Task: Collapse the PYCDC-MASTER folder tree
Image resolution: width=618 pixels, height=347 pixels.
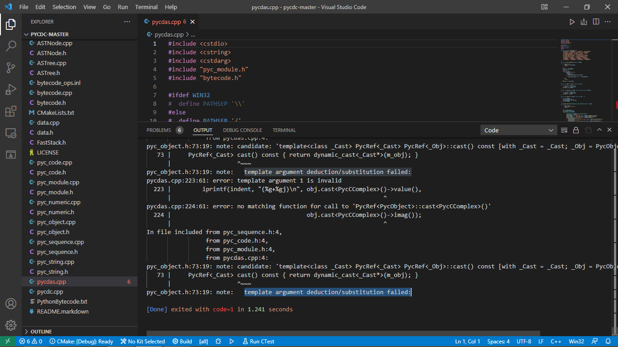Action: (49, 34)
